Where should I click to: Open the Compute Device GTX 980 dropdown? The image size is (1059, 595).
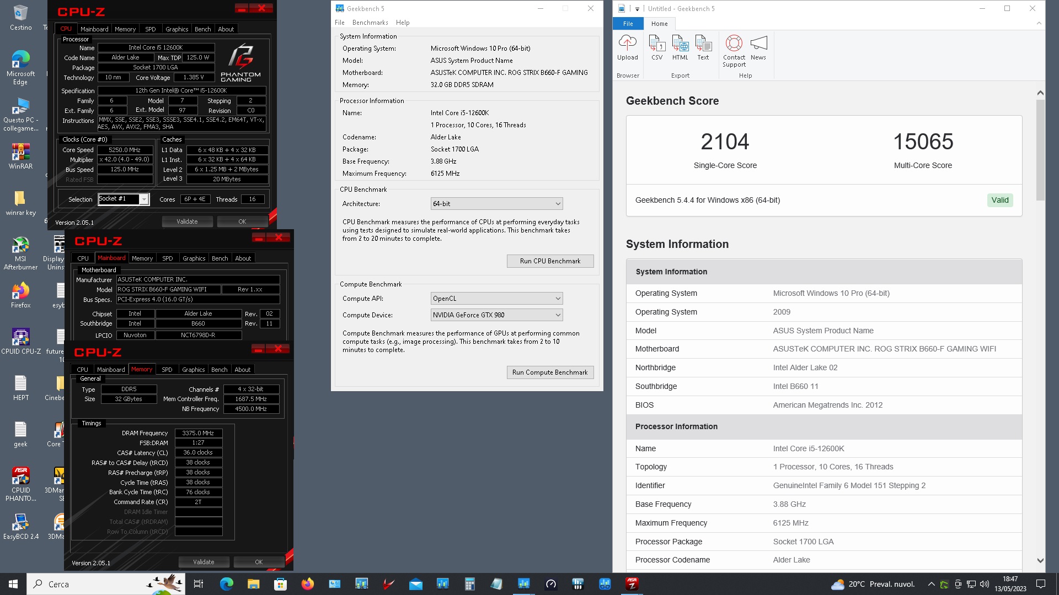(496, 315)
